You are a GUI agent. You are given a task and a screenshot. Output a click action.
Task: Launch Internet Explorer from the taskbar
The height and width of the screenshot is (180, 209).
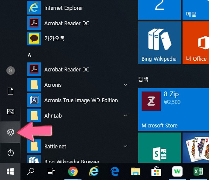[94, 171]
